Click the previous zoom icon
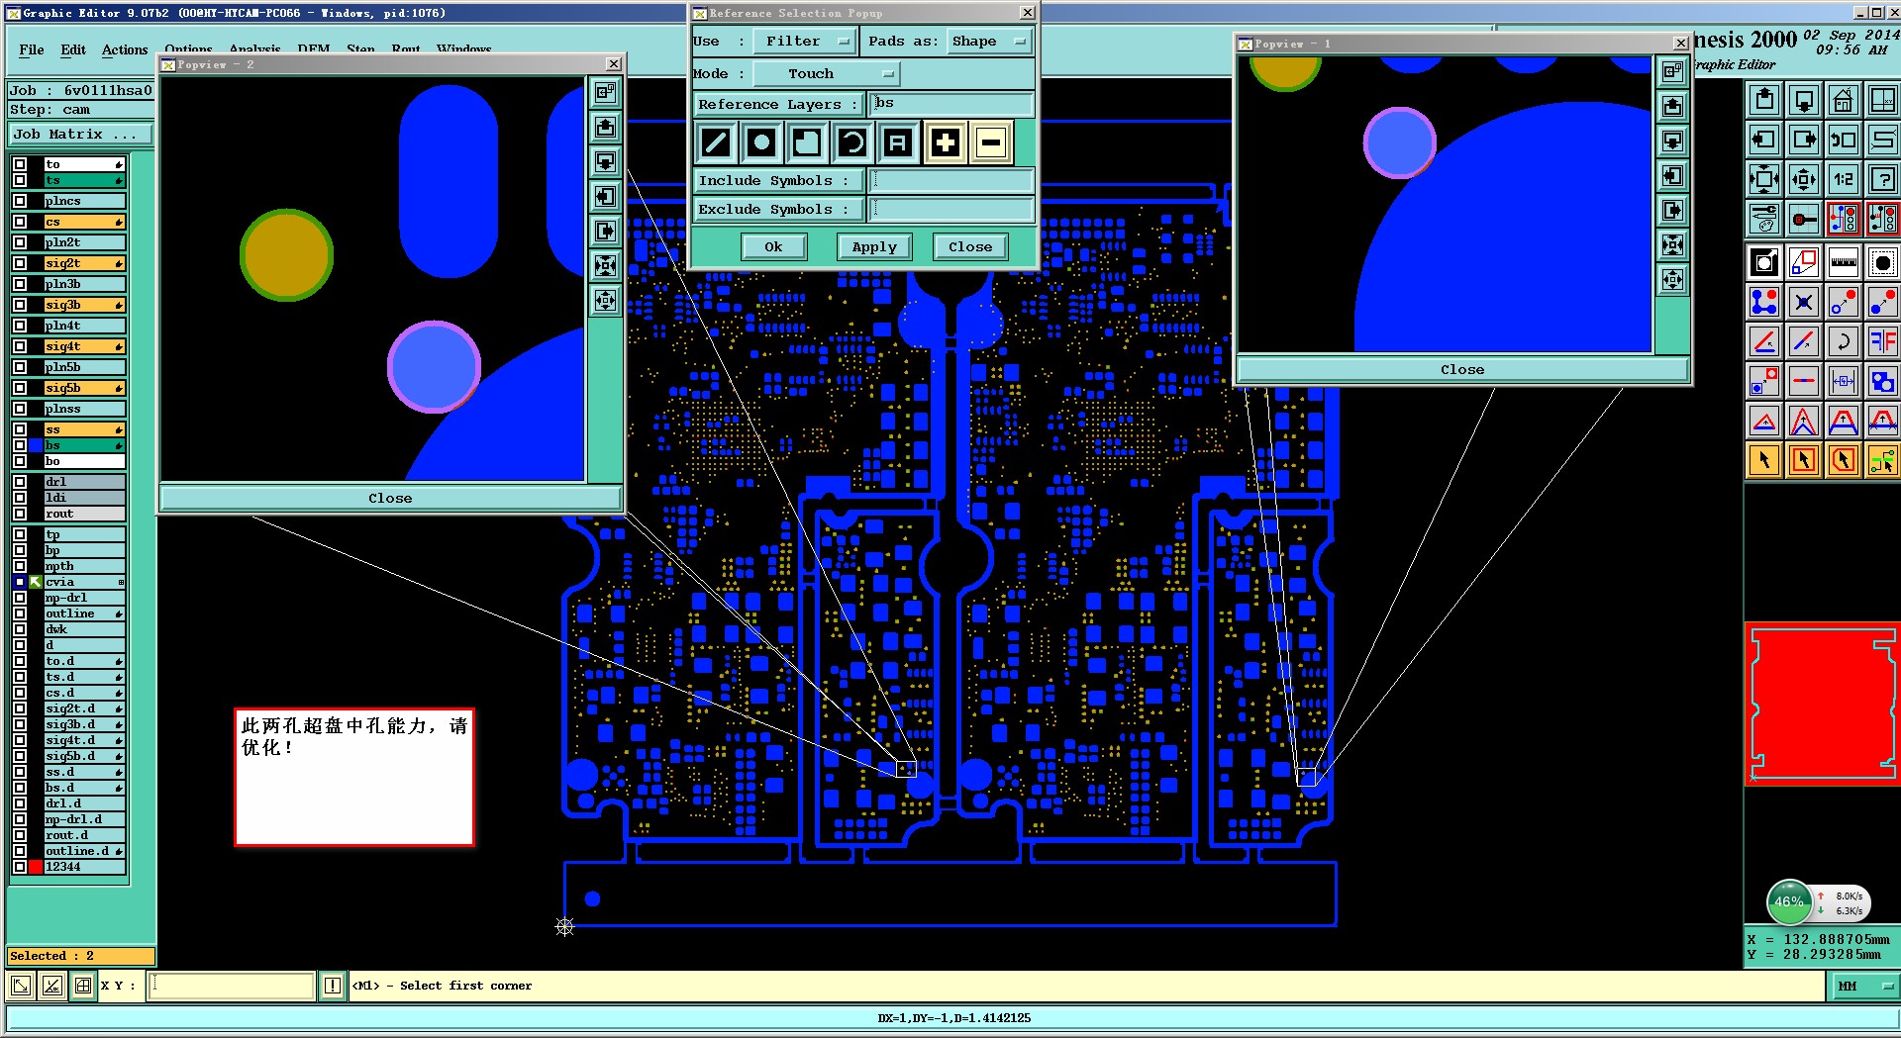This screenshot has height=1038, width=1901. 1843,140
